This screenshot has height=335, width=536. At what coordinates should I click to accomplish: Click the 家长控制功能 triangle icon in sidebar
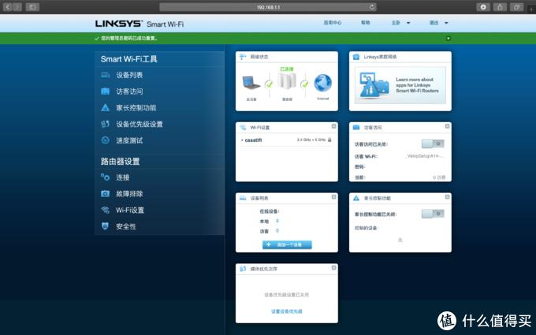coord(106,108)
